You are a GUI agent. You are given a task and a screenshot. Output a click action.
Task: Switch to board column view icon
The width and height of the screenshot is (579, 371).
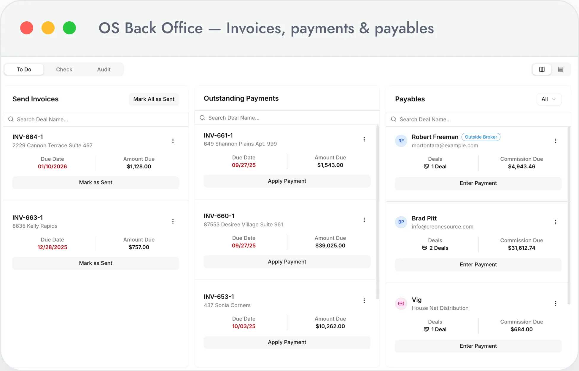coord(542,69)
